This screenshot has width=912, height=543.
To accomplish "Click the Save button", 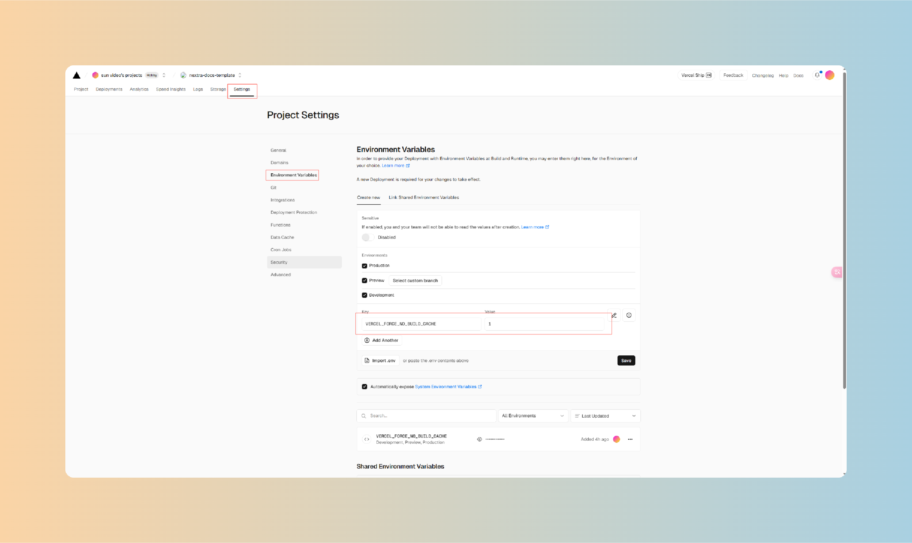I will coord(626,361).
